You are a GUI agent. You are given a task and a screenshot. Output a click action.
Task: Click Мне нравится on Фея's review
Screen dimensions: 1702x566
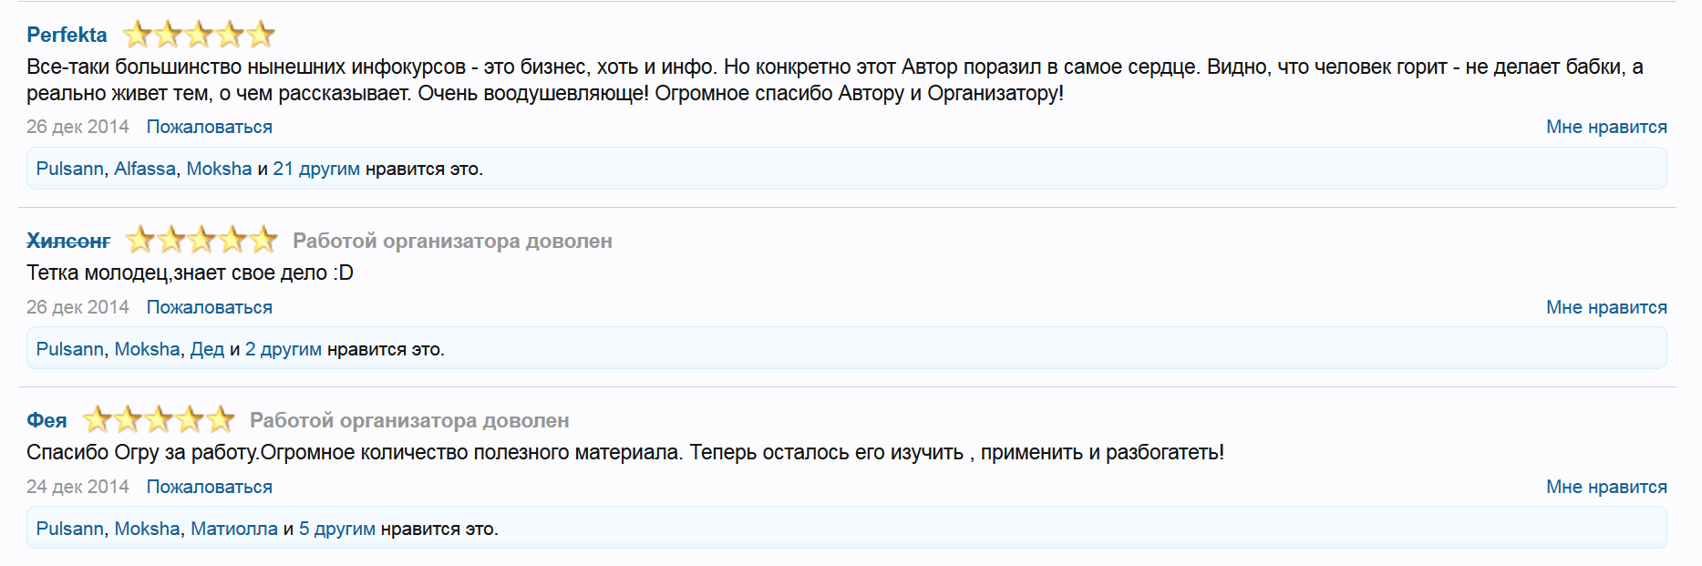click(x=1605, y=487)
